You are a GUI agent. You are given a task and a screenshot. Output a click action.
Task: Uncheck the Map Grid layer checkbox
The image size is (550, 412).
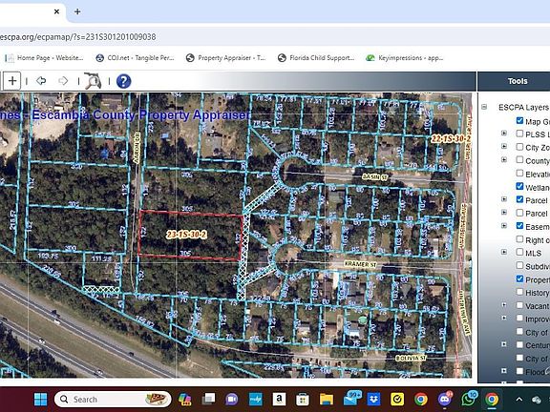(x=519, y=120)
